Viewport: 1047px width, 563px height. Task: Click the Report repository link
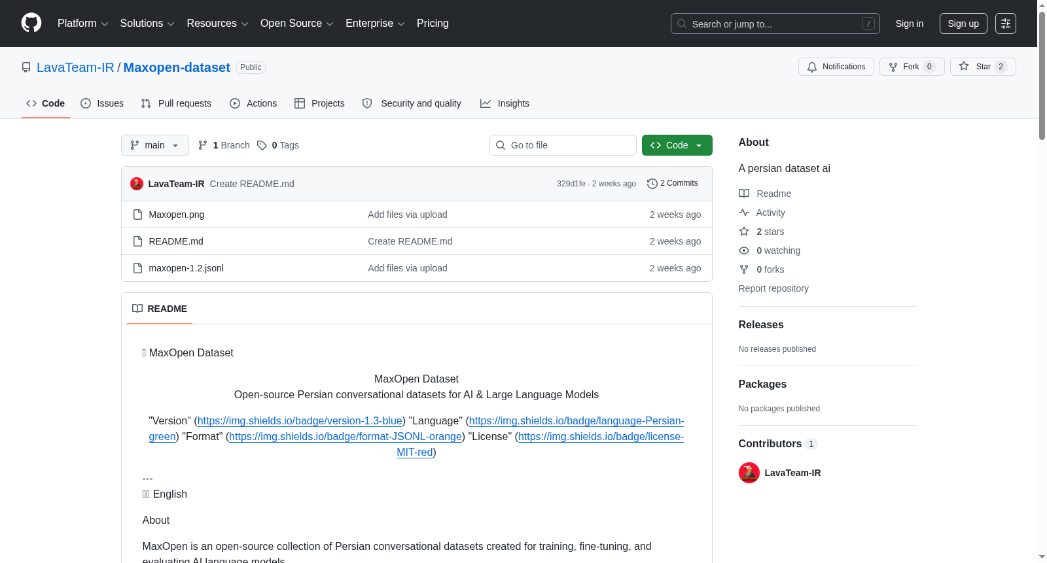click(773, 288)
